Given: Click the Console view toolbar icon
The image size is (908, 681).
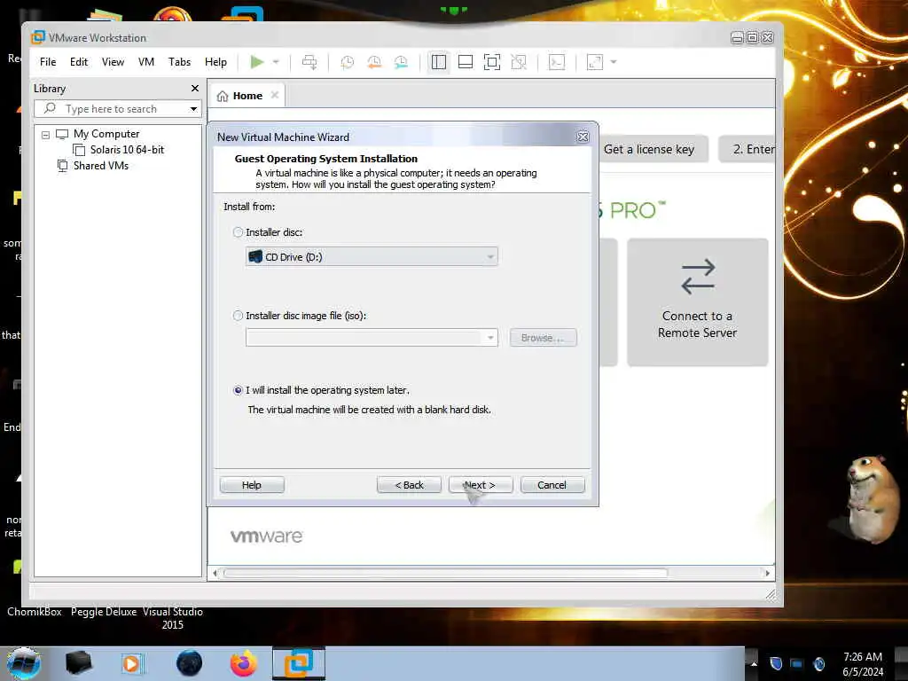Looking at the screenshot, I should [x=557, y=62].
